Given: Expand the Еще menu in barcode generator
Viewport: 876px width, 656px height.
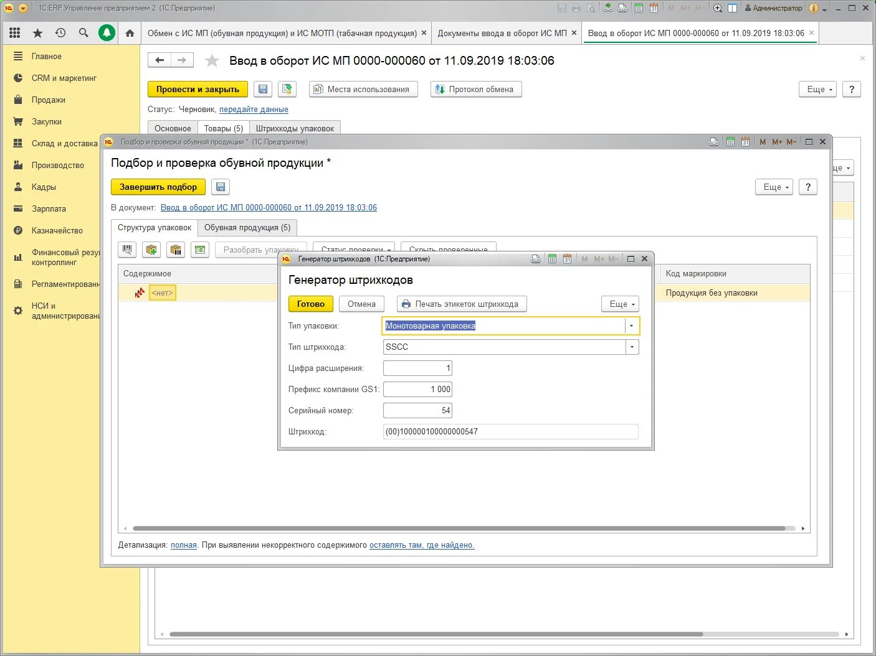Looking at the screenshot, I should (620, 304).
